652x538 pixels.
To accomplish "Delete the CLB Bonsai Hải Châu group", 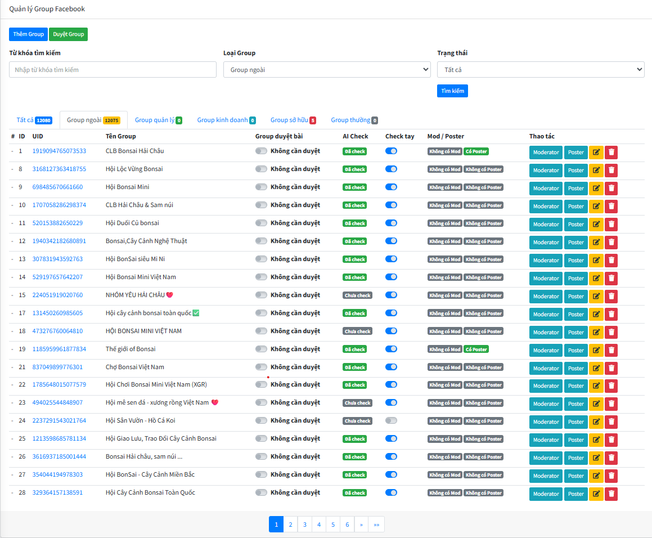I will [611, 153].
